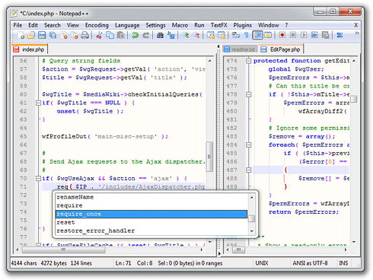Toggle show all characters pilcrow button
The width and height of the screenshot is (373, 280).
point(247,35)
